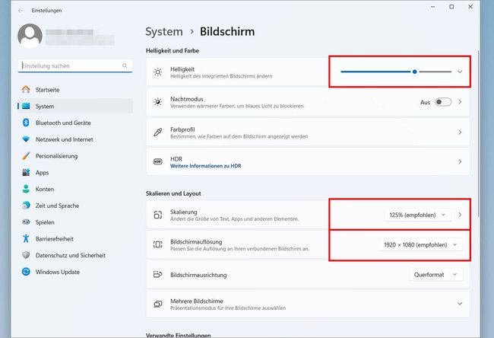Expand the Helligkeit options chevron

tap(460, 72)
